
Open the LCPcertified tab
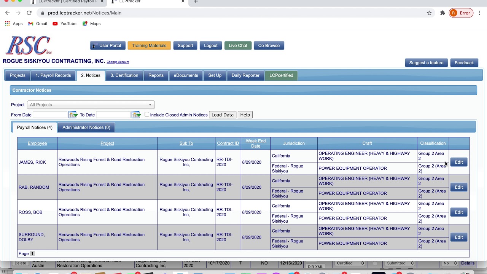coord(281,75)
